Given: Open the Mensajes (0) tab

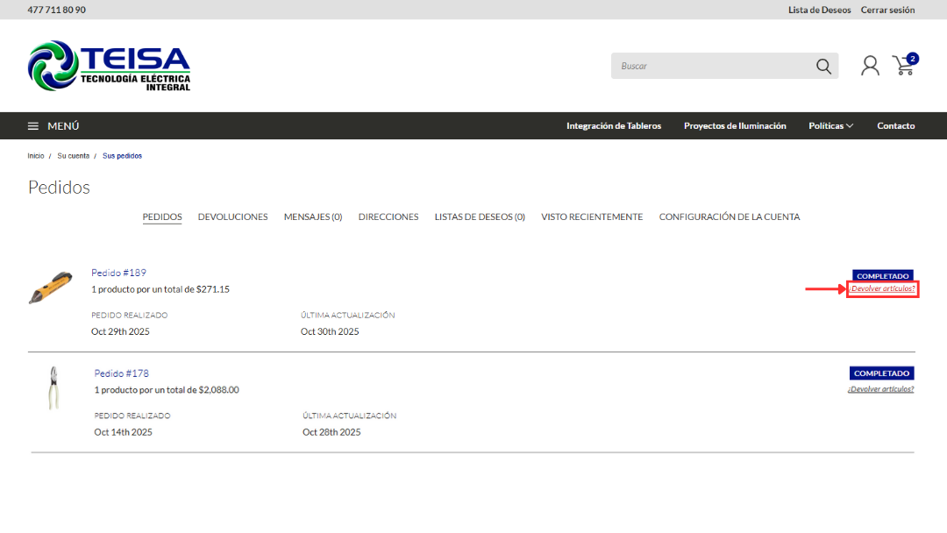Looking at the screenshot, I should (x=313, y=217).
